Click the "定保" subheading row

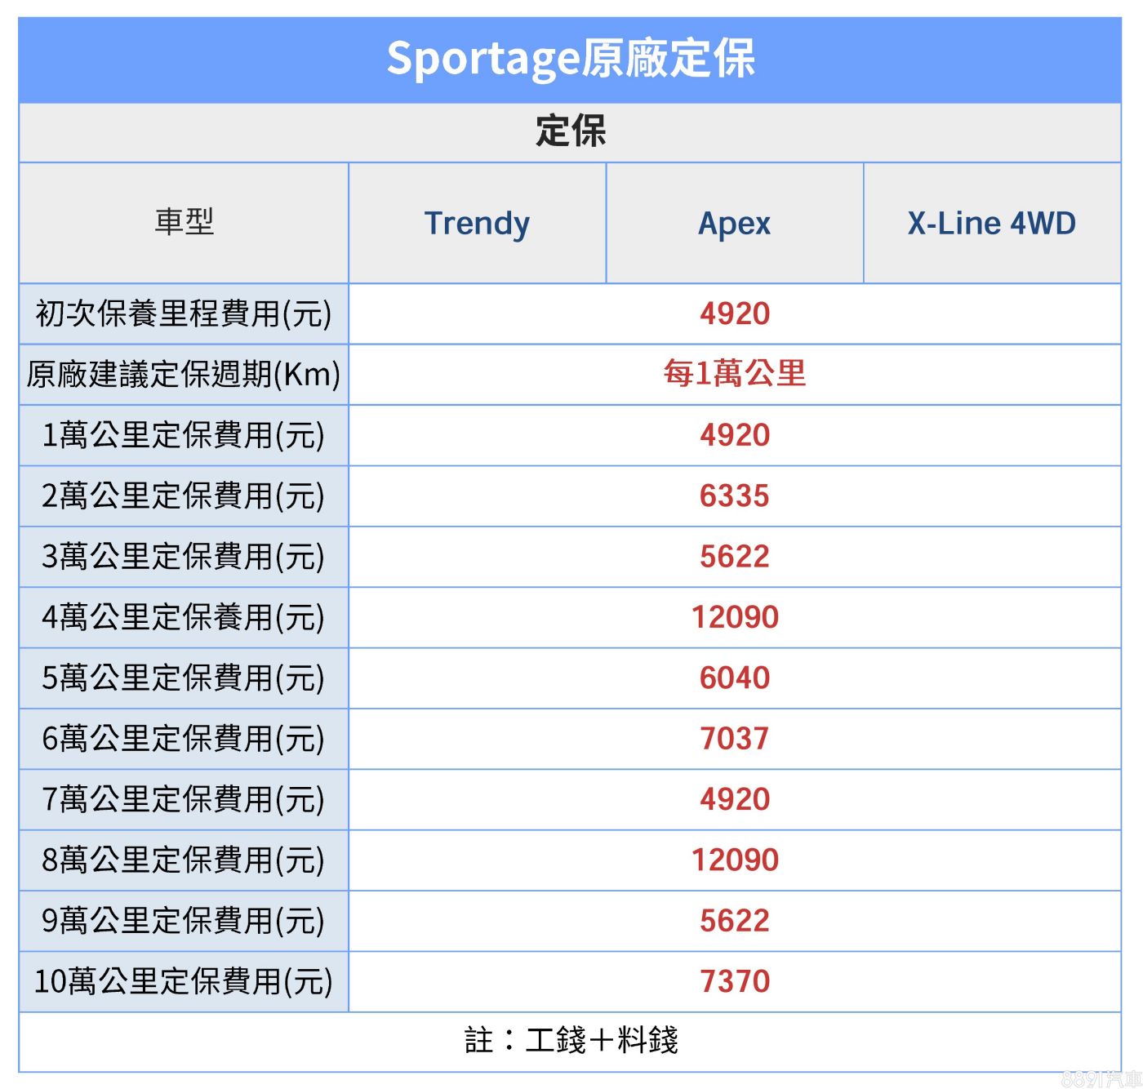(x=571, y=131)
